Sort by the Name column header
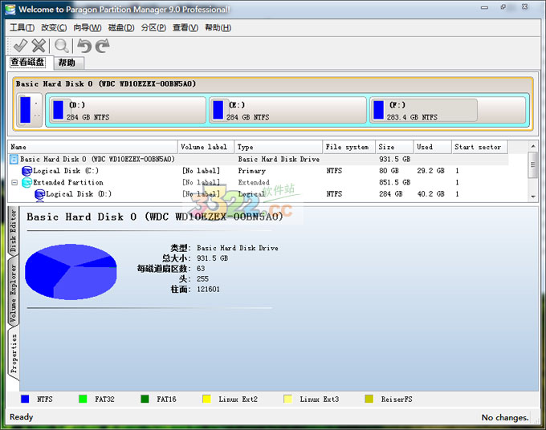 pyautogui.click(x=92, y=147)
